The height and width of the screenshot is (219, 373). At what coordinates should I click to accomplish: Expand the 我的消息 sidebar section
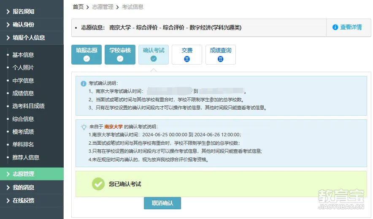[32, 187]
